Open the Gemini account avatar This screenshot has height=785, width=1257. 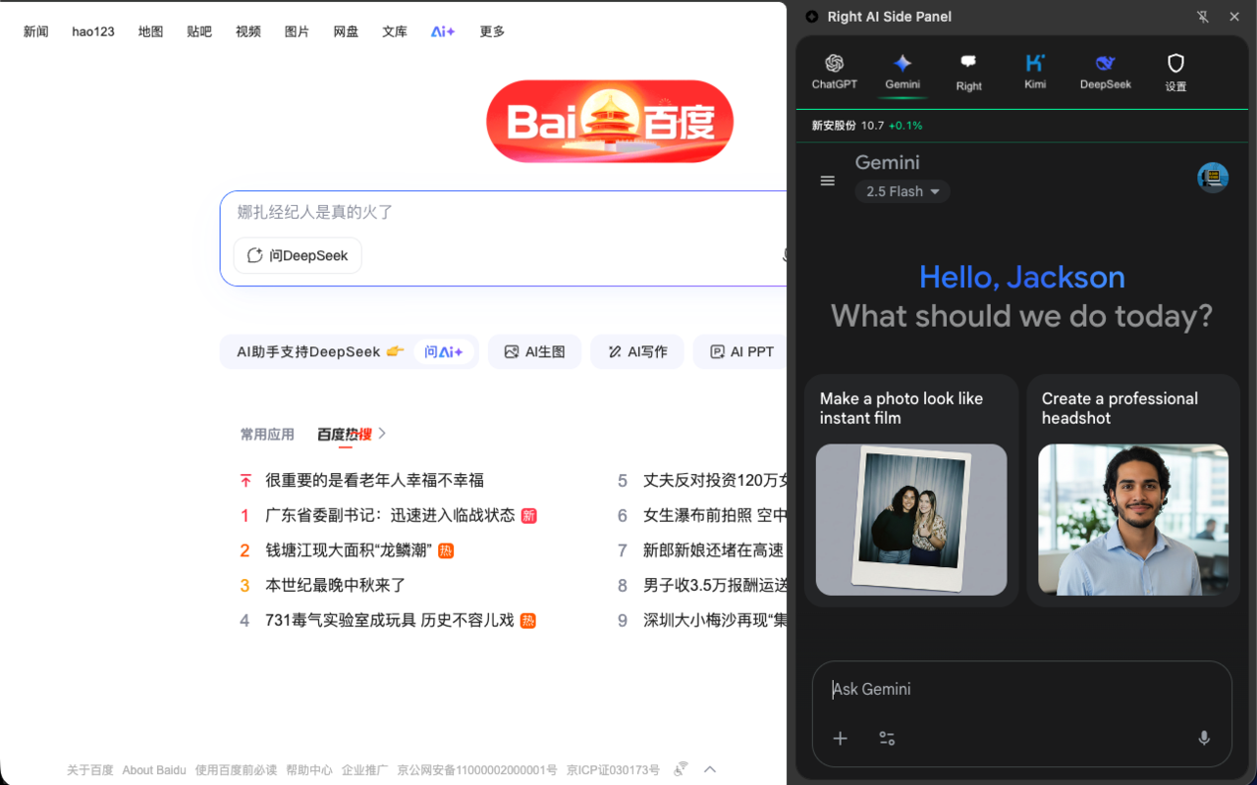[x=1213, y=178]
